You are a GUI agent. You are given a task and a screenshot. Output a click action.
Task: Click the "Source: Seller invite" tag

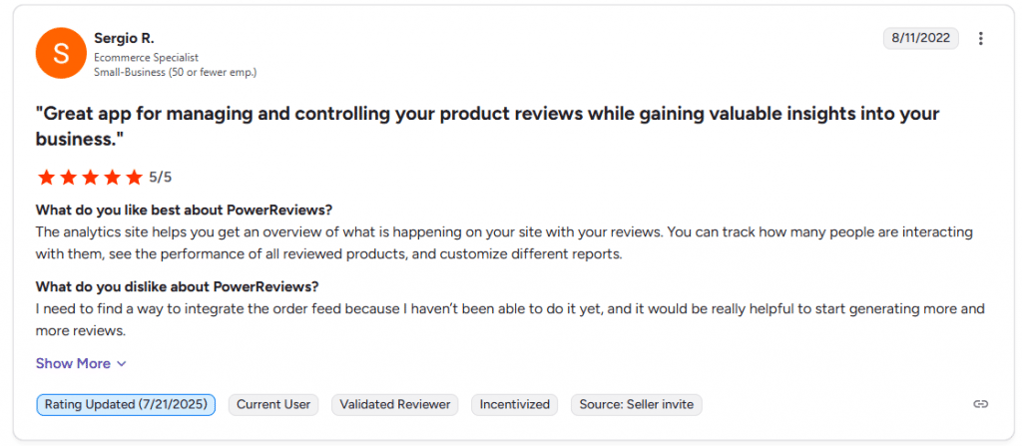[x=637, y=404]
